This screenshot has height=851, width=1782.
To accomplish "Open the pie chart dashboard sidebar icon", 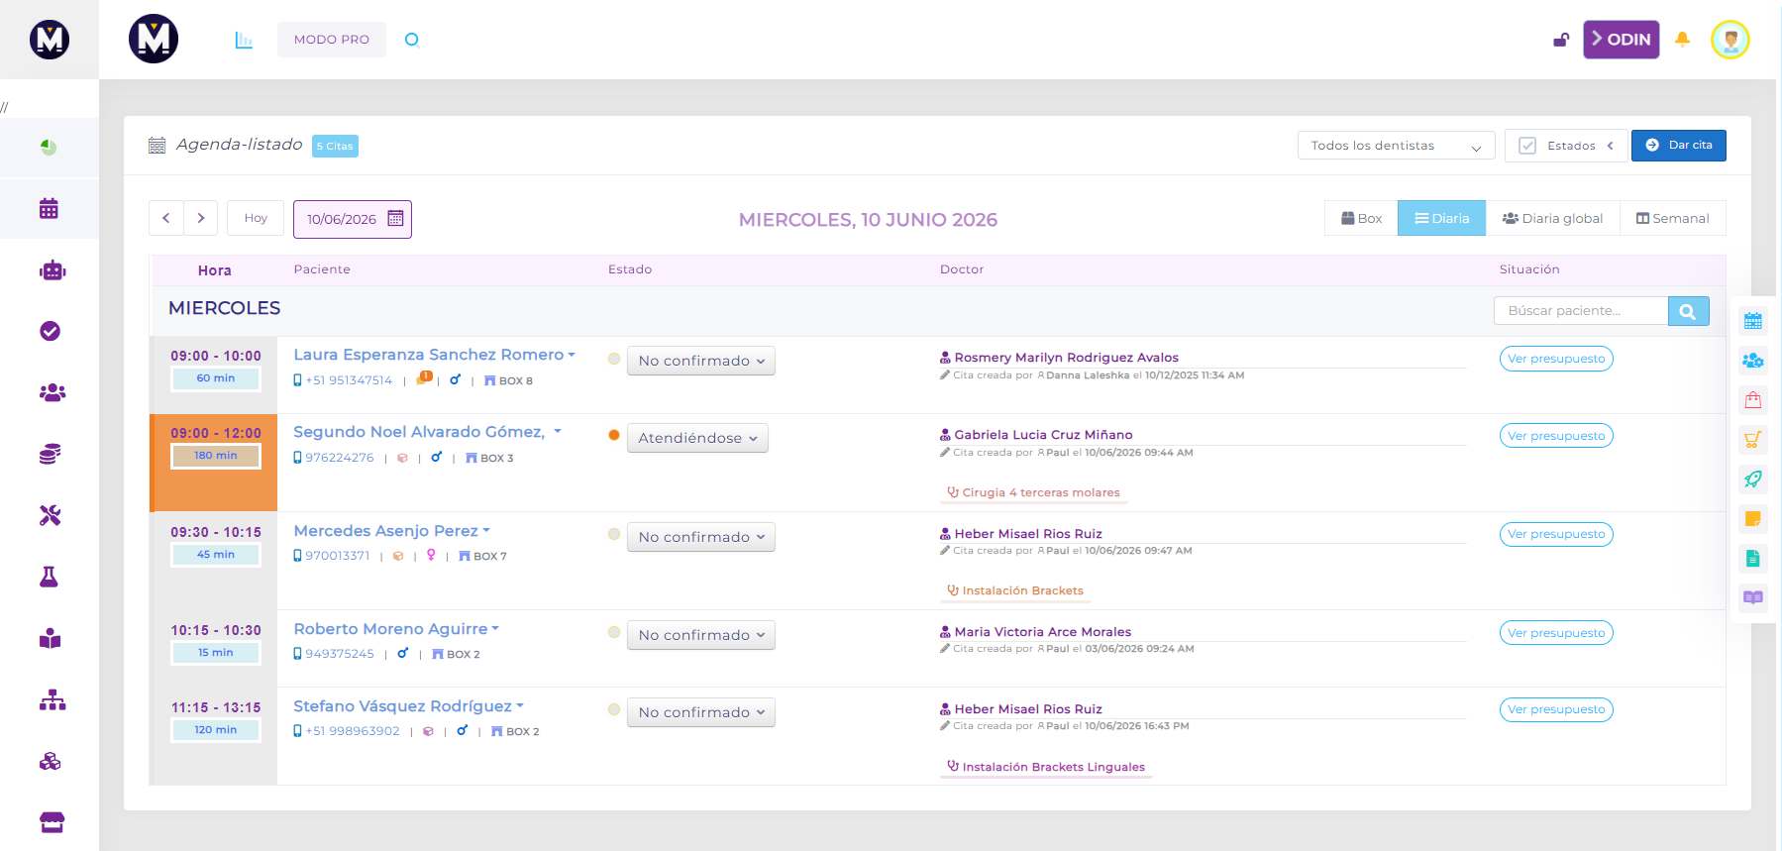I will pyautogui.click(x=49, y=147).
